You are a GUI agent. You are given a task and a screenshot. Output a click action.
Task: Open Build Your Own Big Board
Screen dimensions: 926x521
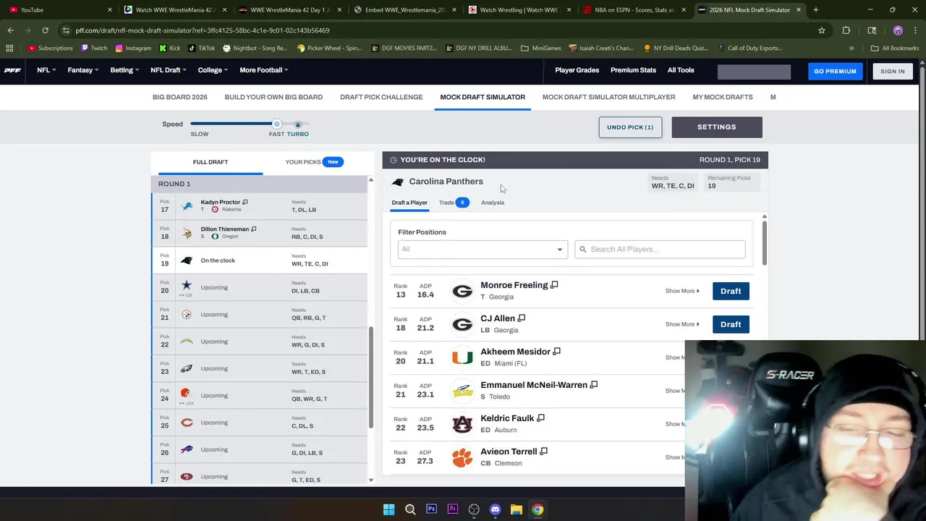(x=273, y=97)
